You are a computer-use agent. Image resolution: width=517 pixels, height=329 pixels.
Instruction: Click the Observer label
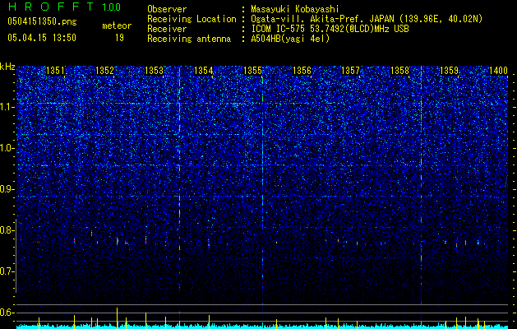(x=167, y=9)
